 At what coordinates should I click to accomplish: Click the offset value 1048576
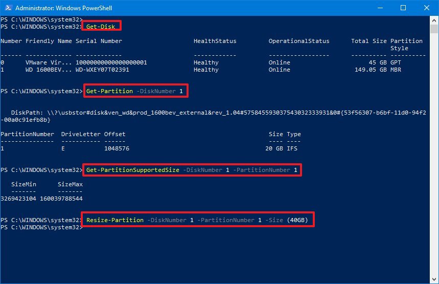[117, 148]
